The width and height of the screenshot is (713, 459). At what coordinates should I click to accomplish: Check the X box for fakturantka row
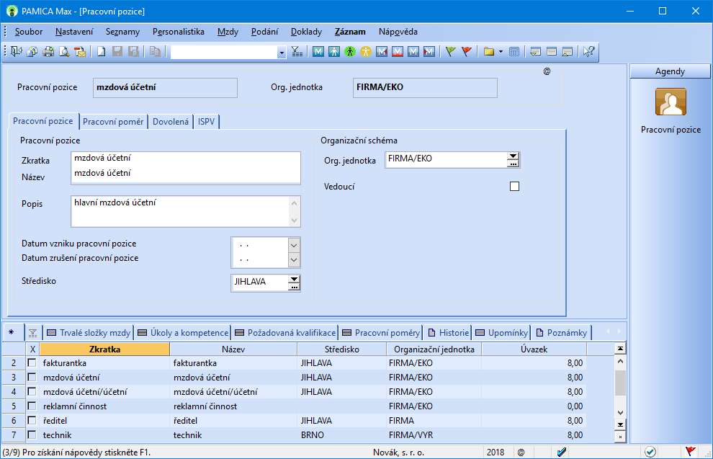point(32,363)
